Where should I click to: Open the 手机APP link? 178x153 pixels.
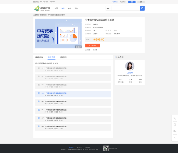pyautogui.click(x=52, y=2)
